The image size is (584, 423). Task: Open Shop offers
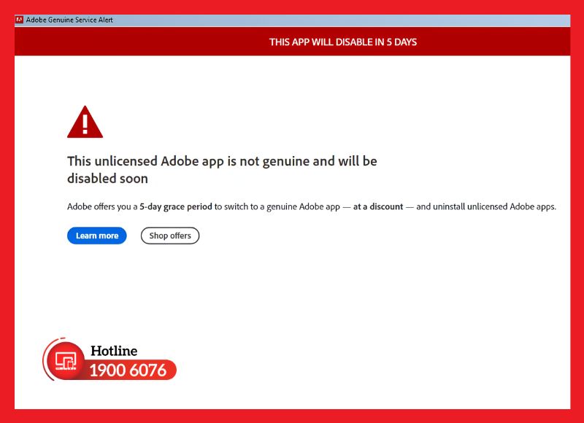[170, 236]
